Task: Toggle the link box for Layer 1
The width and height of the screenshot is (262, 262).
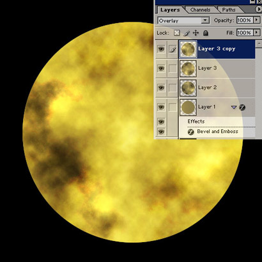Action: click(x=173, y=107)
